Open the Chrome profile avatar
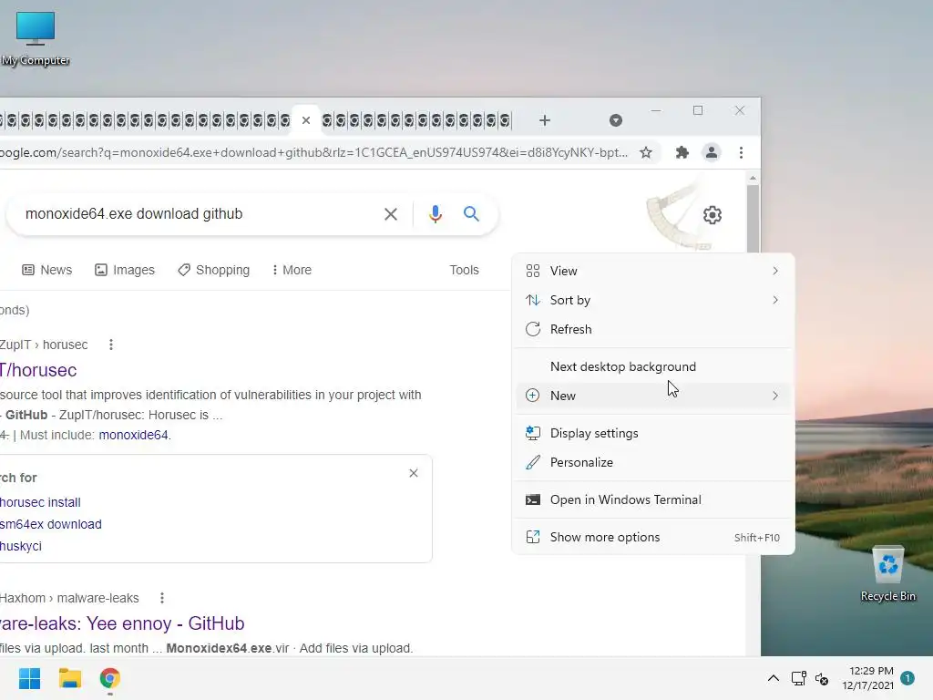This screenshot has width=933, height=700. point(711,152)
